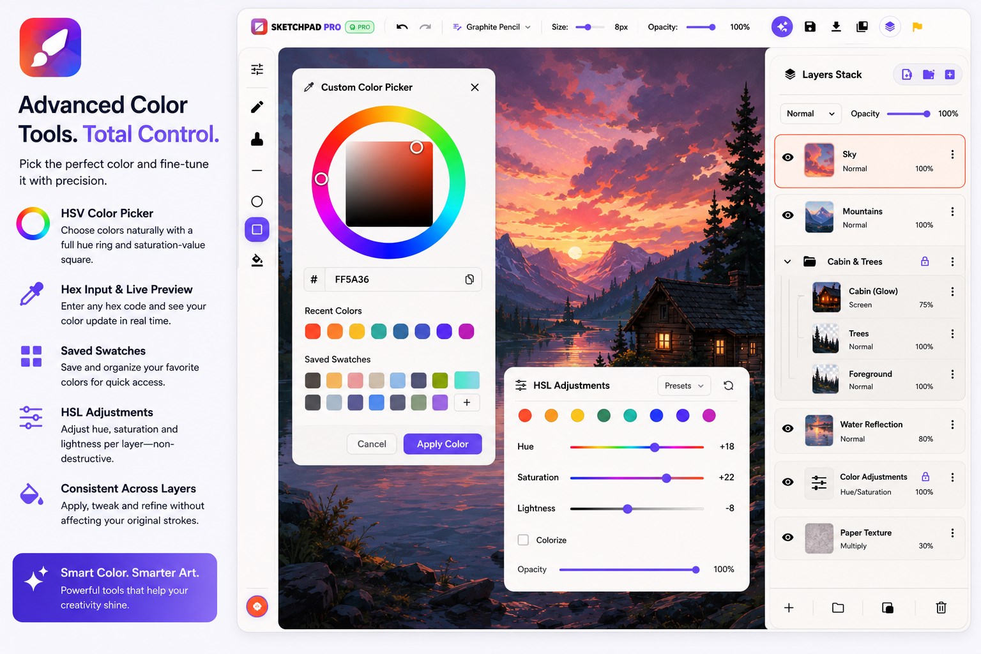Open the AI sparkle magic button

click(x=782, y=27)
